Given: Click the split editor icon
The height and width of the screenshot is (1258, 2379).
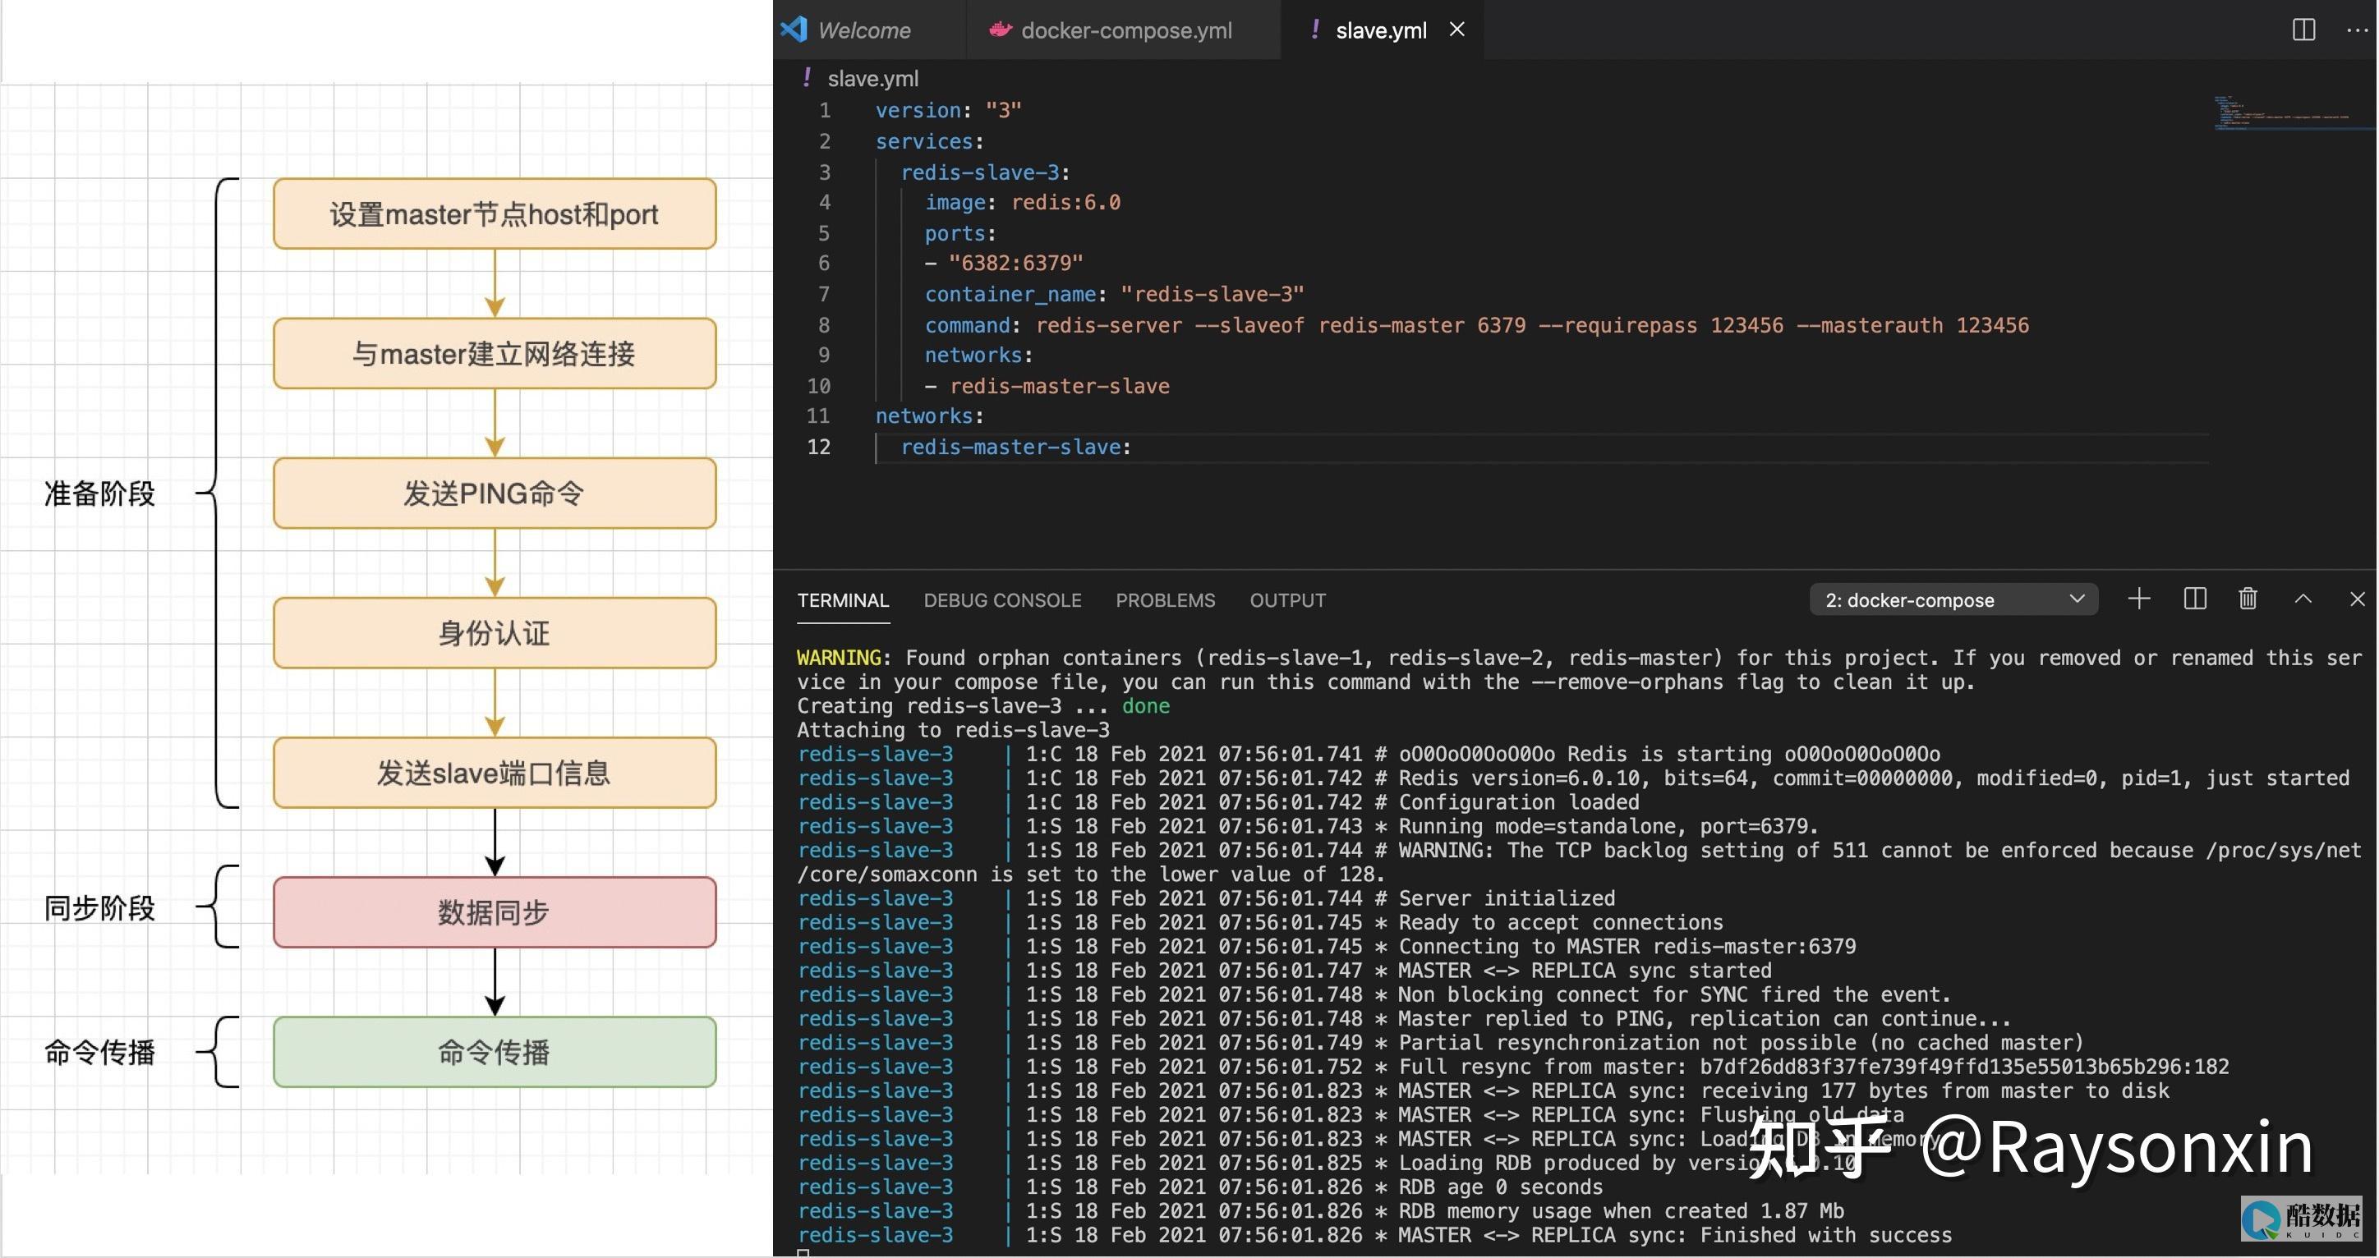Looking at the screenshot, I should [x=2303, y=30].
